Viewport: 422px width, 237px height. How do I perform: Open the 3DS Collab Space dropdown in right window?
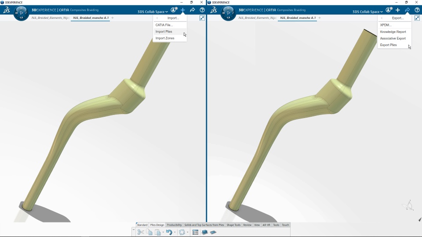367,11
